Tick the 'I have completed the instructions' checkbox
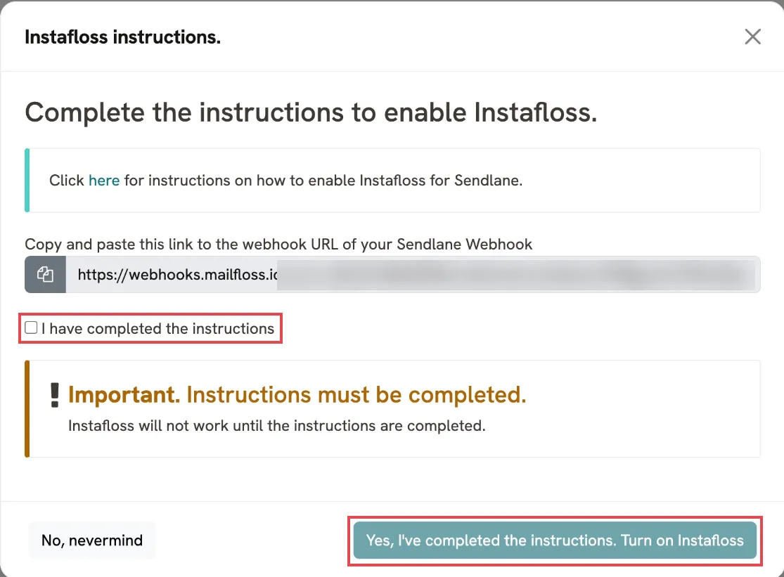784x577 pixels. (x=31, y=328)
